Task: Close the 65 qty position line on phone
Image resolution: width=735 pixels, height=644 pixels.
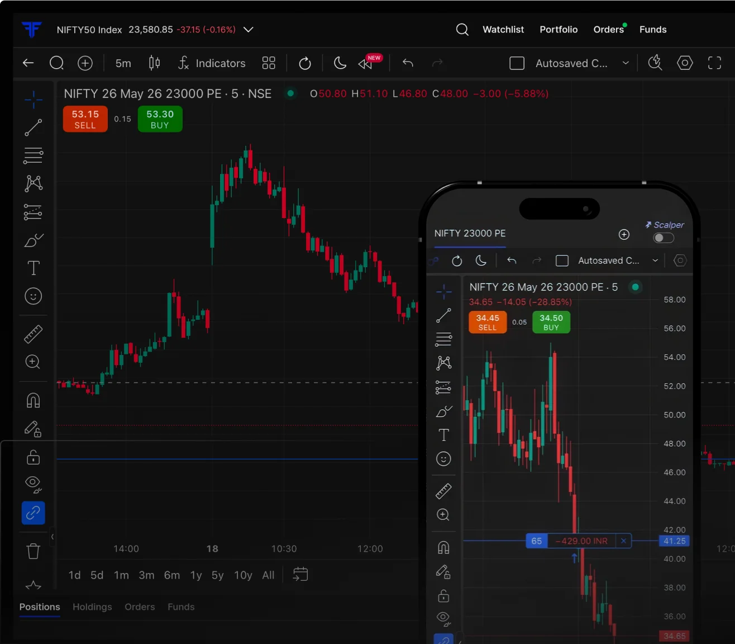Action: coord(623,541)
